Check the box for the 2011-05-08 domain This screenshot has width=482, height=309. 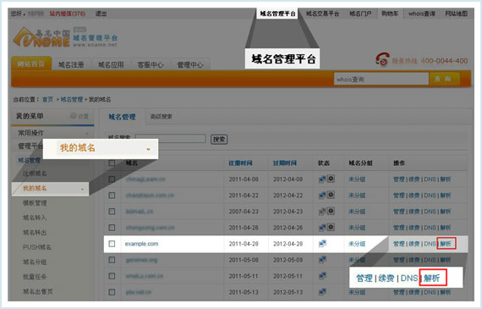pyautogui.click(x=112, y=260)
